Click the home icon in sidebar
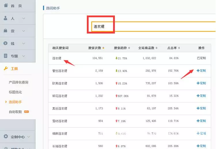This screenshot has width=216, height=149. [6, 5]
